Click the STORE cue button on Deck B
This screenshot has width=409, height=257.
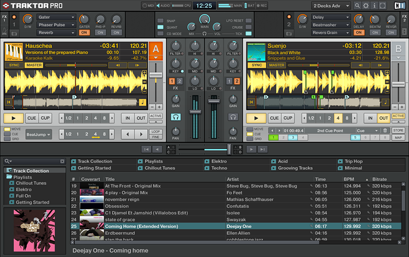click(398, 130)
